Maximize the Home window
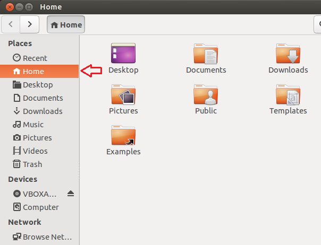The width and height of the screenshot is (321, 245). (x=29, y=7)
